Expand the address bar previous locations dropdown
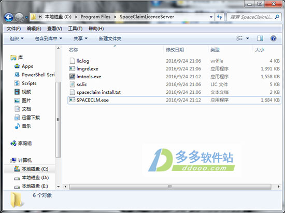The height and width of the screenshot is (213, 285). click(x=211, y=17)
